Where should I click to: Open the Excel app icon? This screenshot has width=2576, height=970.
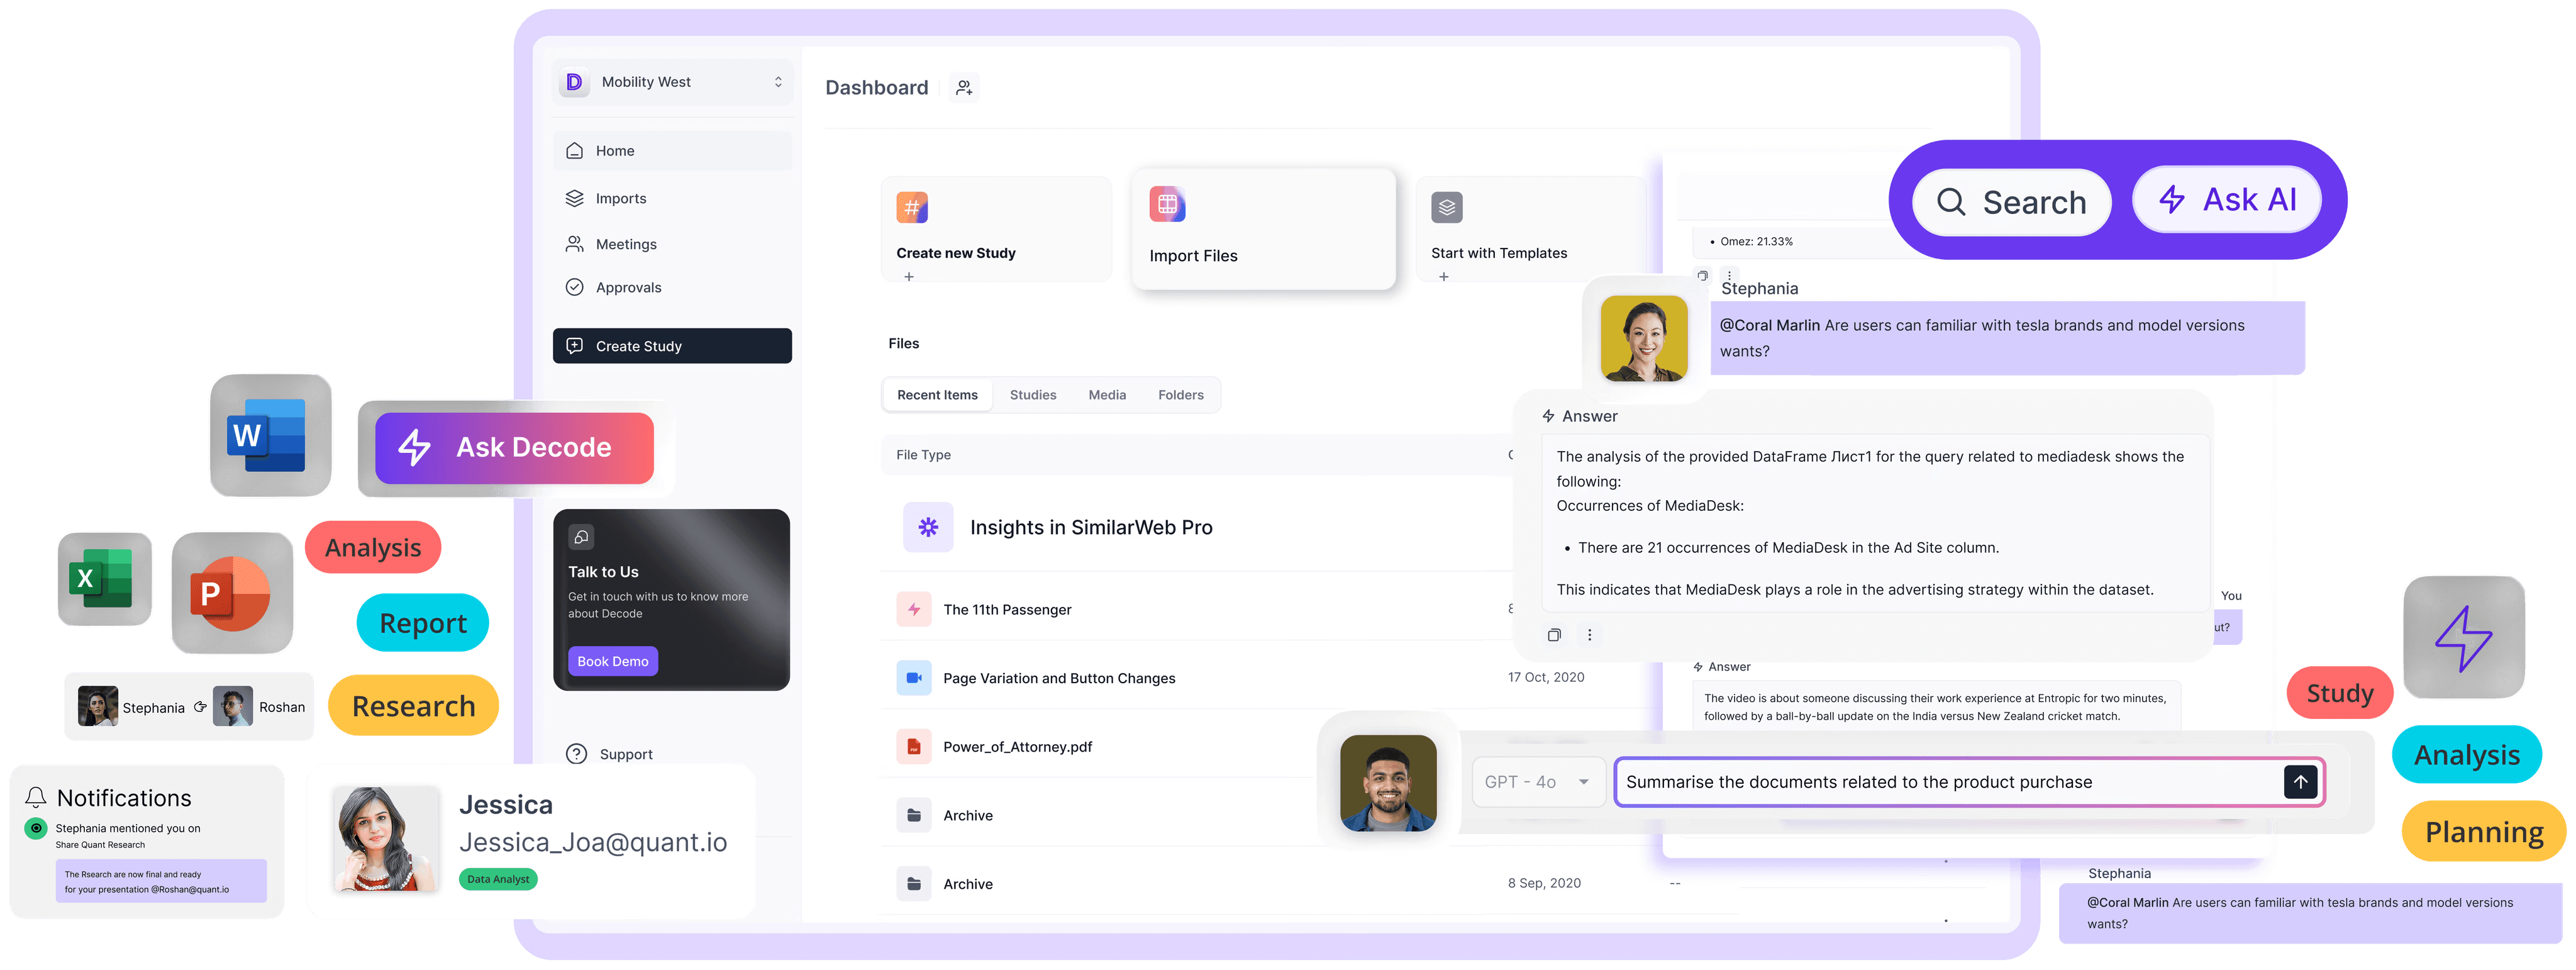(x=105, y=579)
